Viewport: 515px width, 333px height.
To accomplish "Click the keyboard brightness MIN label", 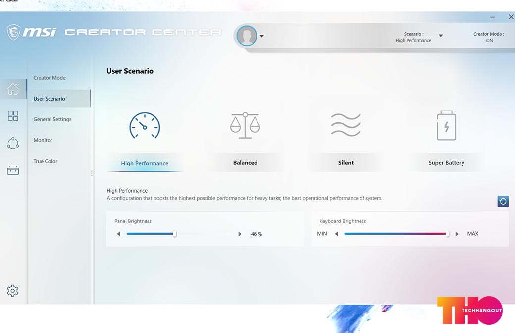I will click(x=322, y=234).
